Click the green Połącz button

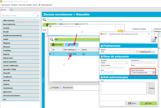148,103
